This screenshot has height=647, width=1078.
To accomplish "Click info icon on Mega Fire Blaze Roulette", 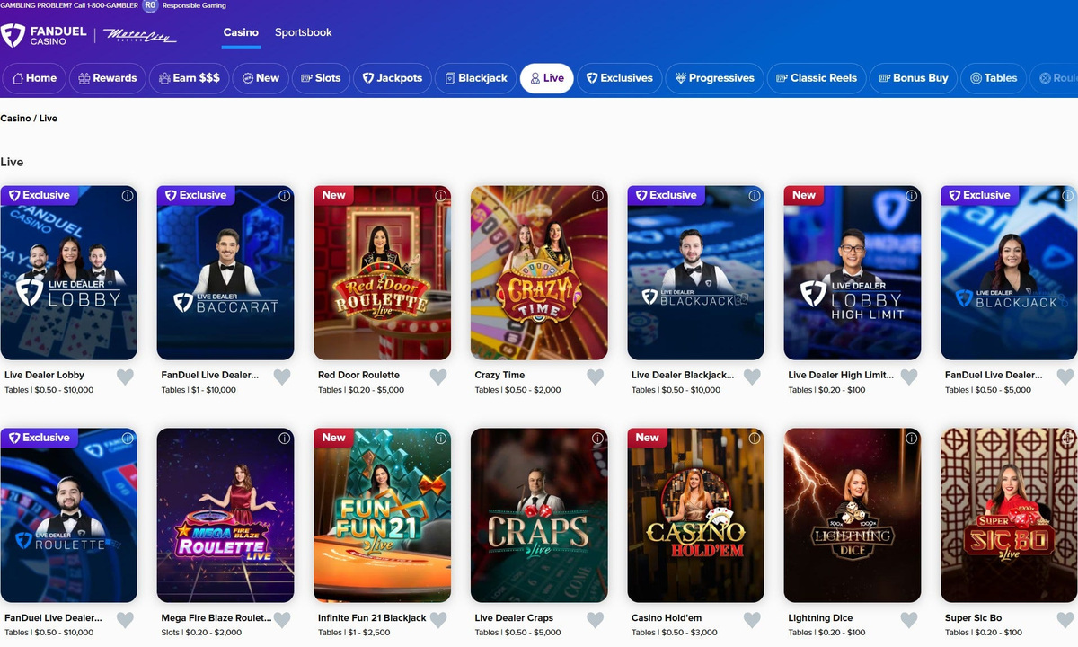I will click(285, 439).
